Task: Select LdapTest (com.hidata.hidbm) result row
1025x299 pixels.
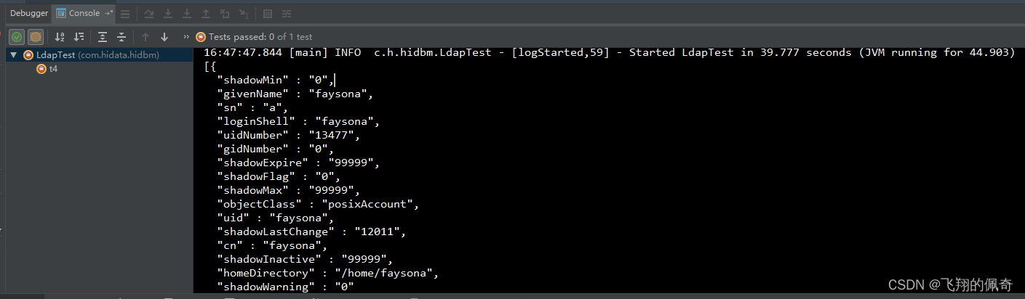Action: pyautogui.click(x=97, y=55)
